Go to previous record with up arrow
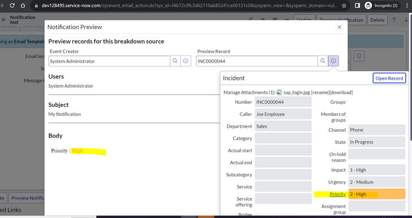This screenshot has height=218, width=412. [x=394, y=20]
